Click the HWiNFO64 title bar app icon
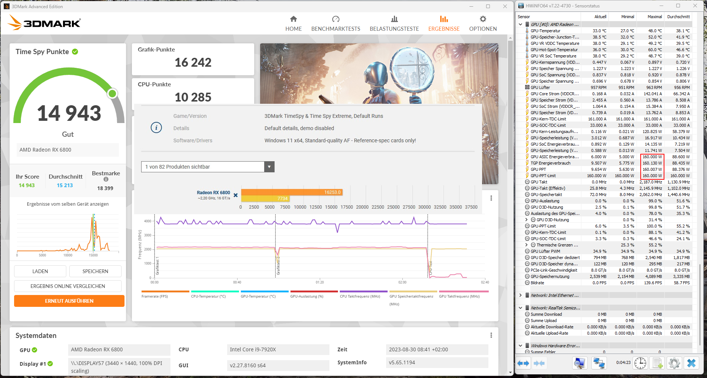707x378 pixels. point(521,6)
